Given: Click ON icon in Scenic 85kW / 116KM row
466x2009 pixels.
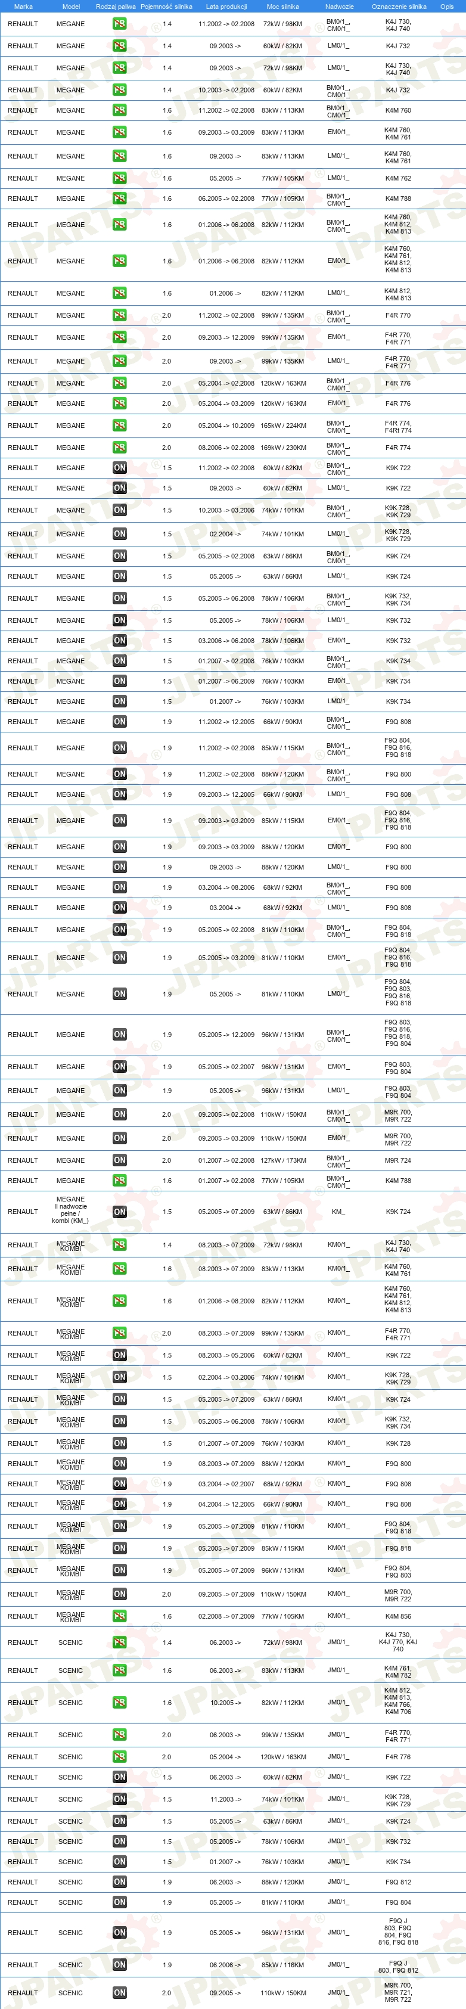Looking at the screenshot, I should tap(119, 1964).
